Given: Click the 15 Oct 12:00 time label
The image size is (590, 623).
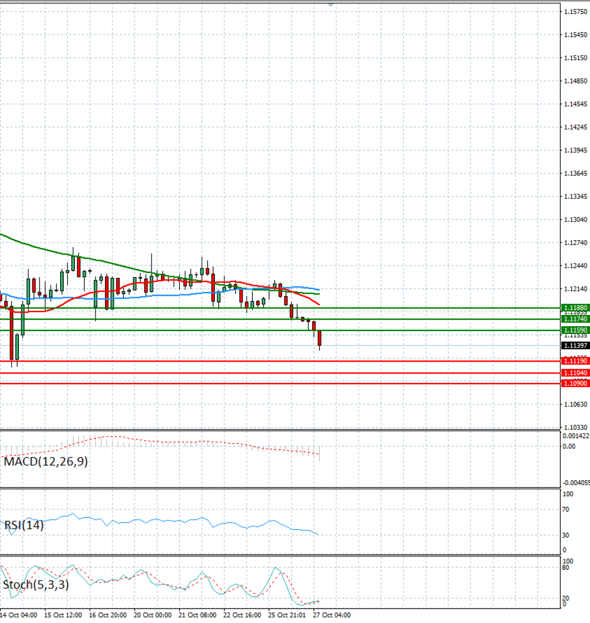Looking at the screenshot, I should pos(63,615).
